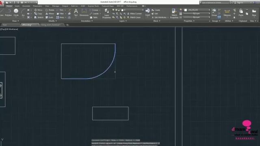The image size is (260, 146).
Task: Switch to the Manage ribbon tab
Action: tap(56, 6)
